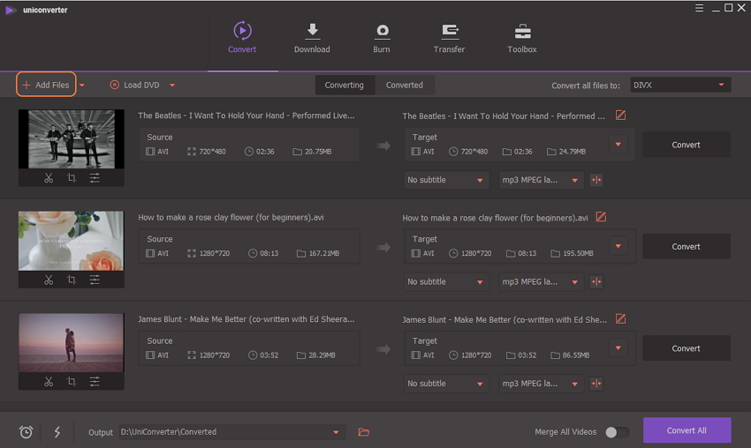Open the Transfer section
Screen dimensions: 751x448
pyautogui.click(x=449, y=37)
